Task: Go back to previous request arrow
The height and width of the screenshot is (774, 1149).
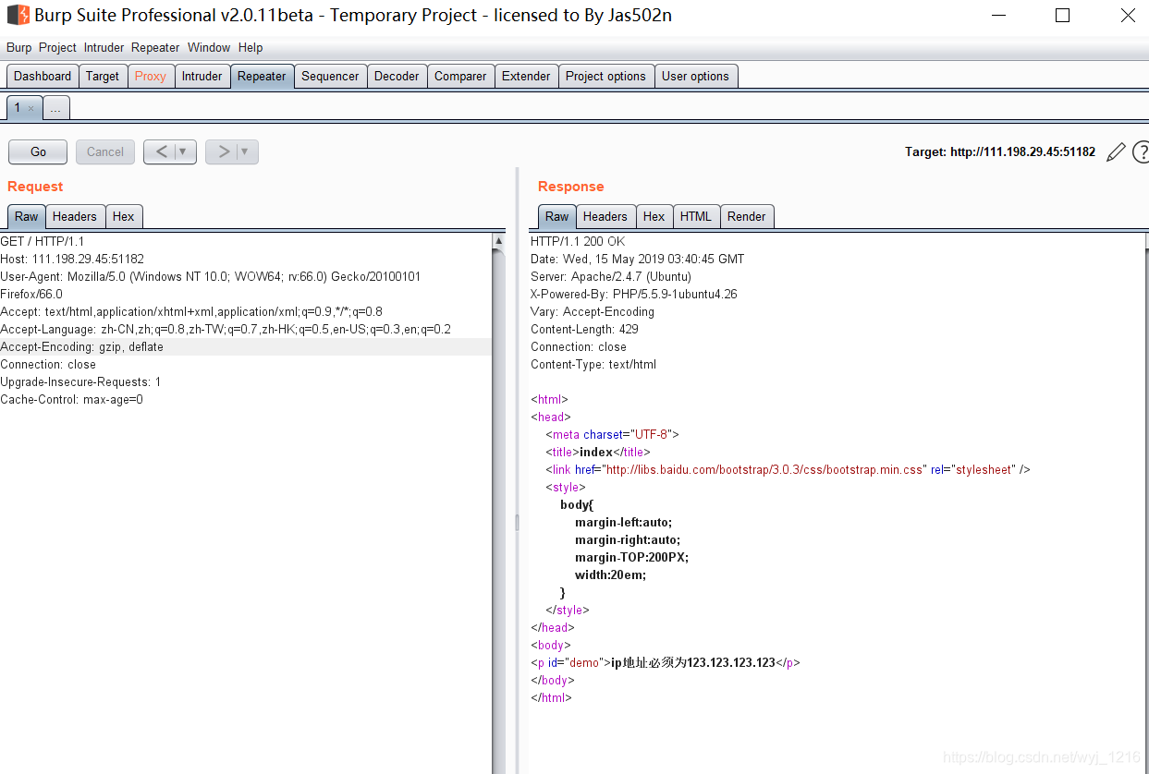Action: point(161,151)
